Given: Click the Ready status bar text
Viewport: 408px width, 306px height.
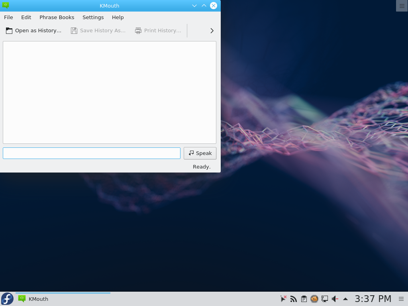Looking at the screenshot, I should click(202, 167).
